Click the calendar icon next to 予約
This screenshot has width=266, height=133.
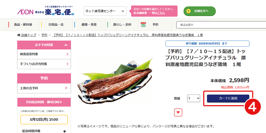[x=143, y=25]
